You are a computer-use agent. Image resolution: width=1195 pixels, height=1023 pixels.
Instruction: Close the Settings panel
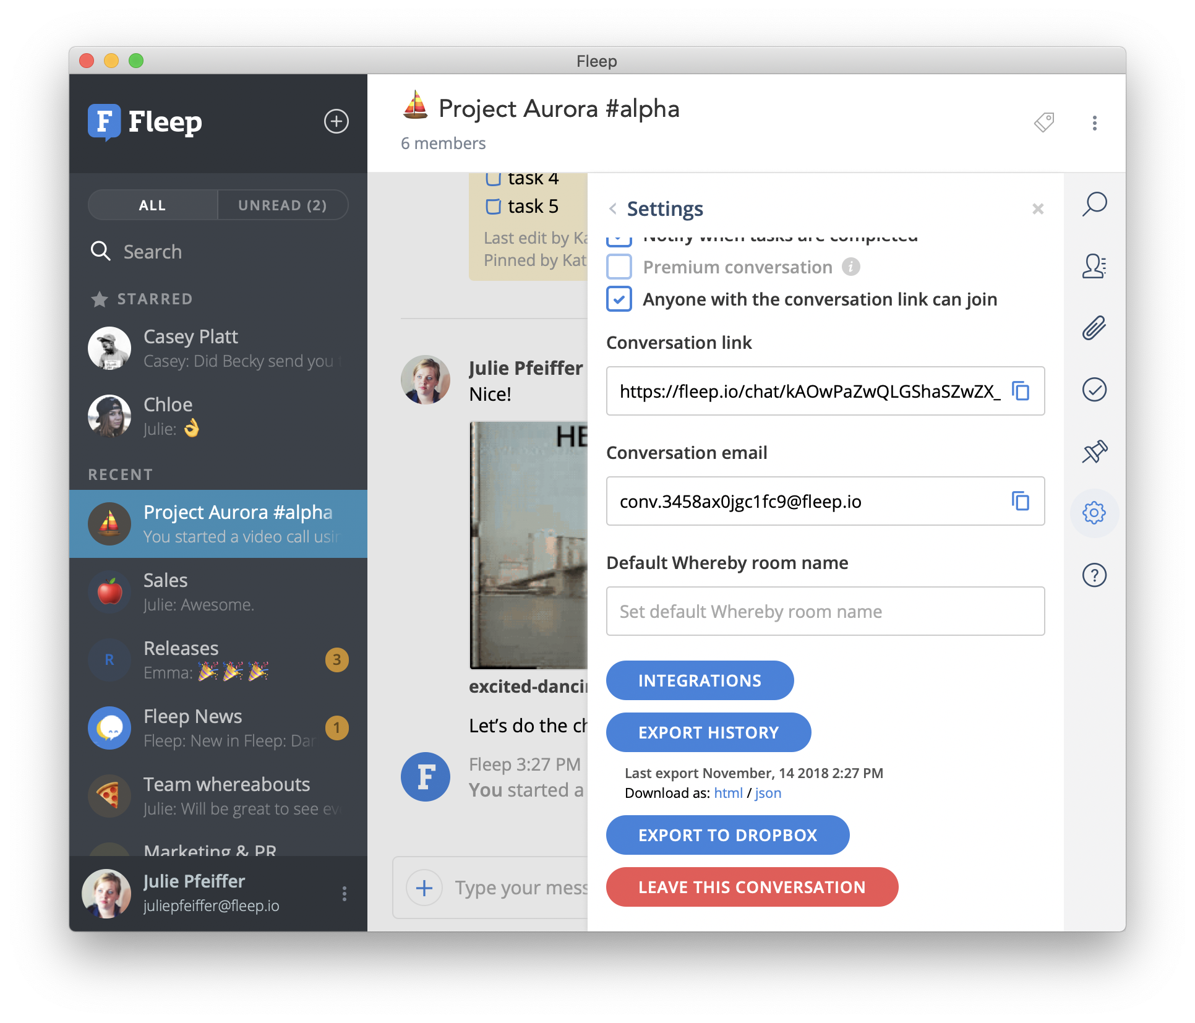click(1038, 209)
